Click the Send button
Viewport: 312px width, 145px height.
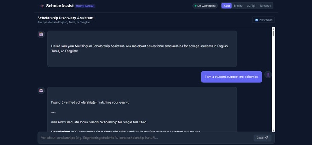262,138
